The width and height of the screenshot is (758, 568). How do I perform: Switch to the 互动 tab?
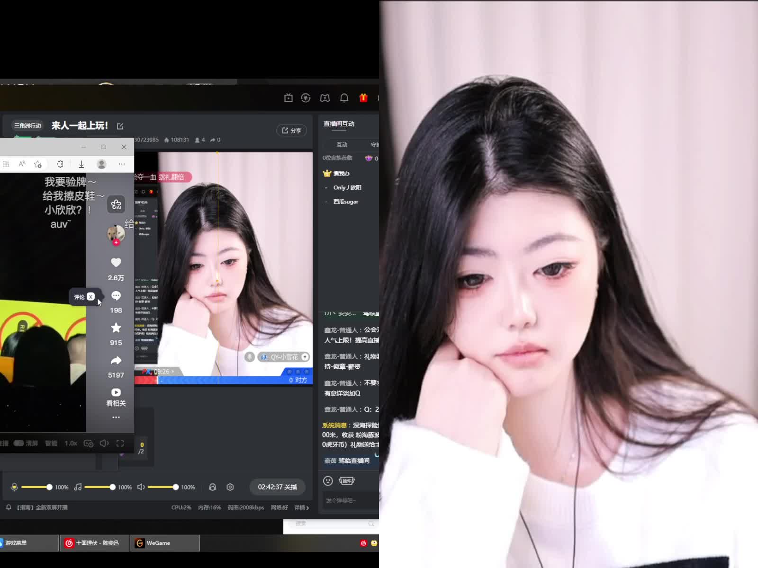click(x=342, y=145)
